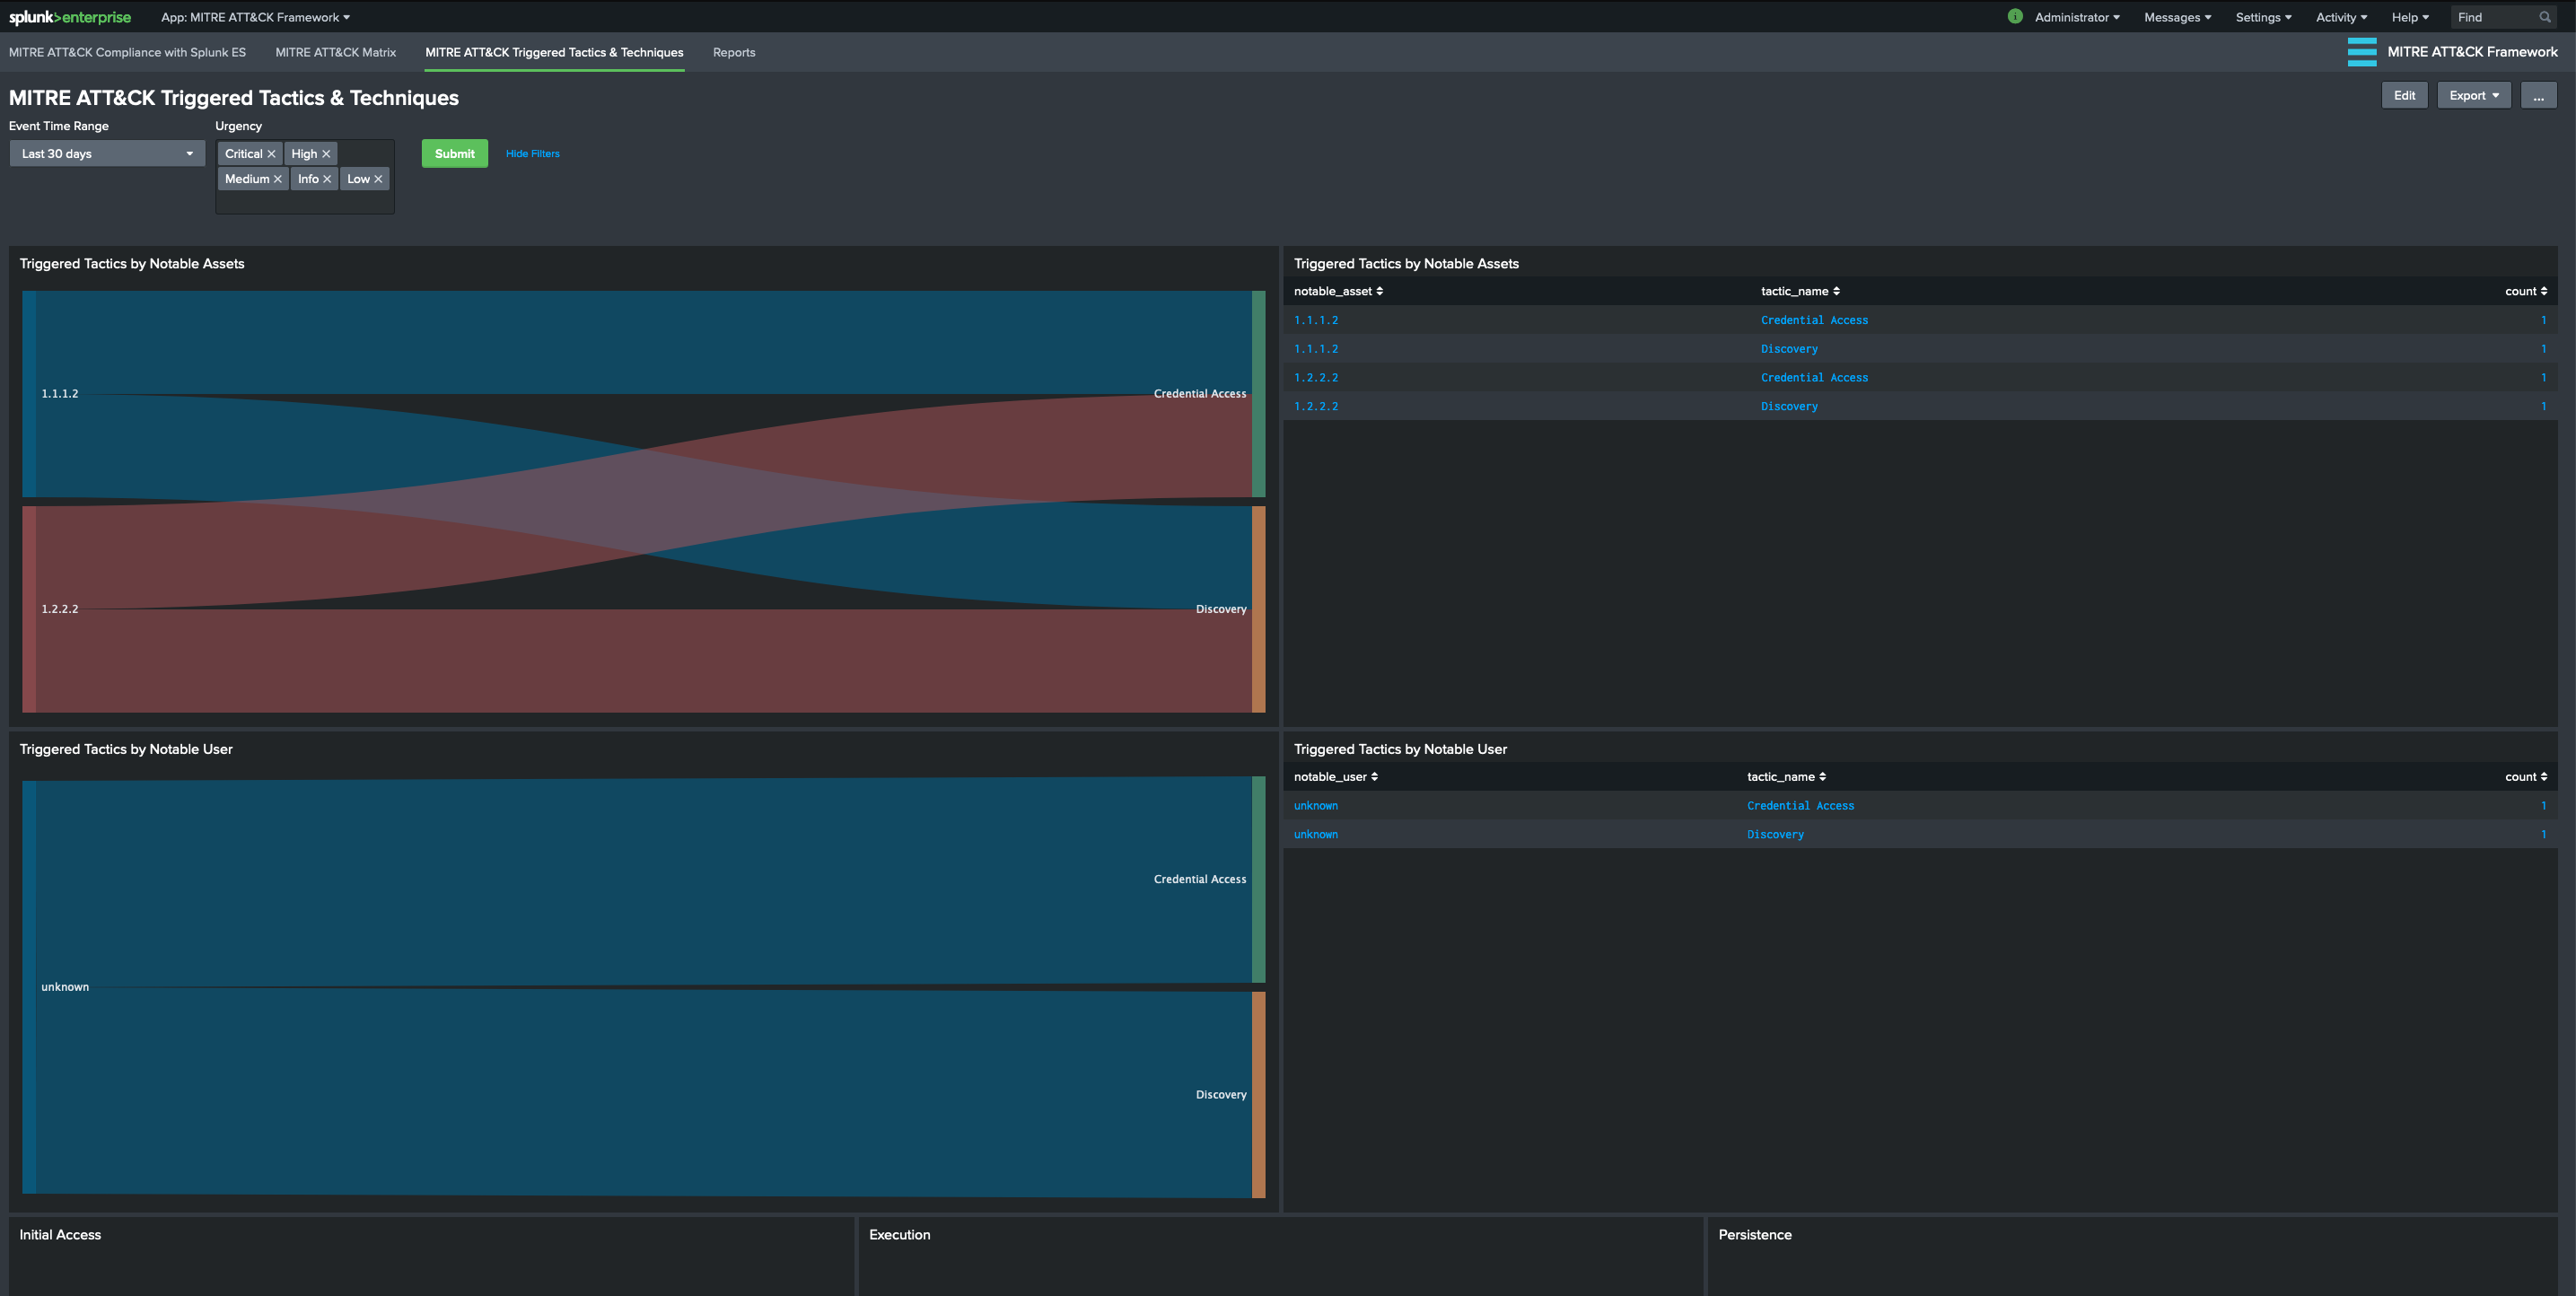Viewport: 2576px width, 1296px height.
Task: Select the Reports tab
Action: (733, 49)
